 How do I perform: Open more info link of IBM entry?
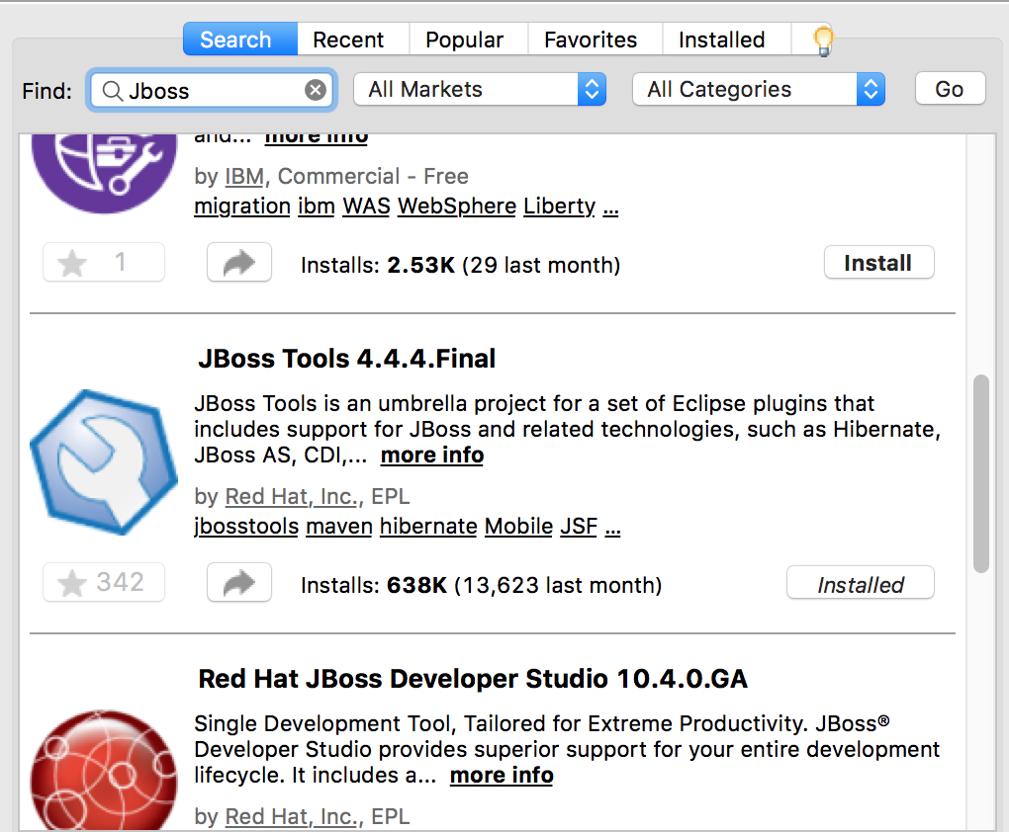click(316, 137)
